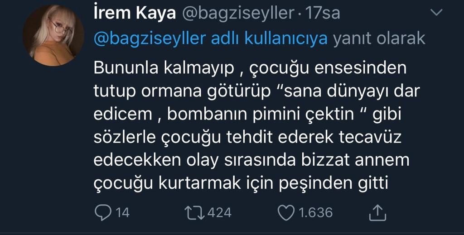This screenshot has height=235, width=464.
Task: Open the tweet via 'Bununla kalmayıp' line
Action: point(250,68)
